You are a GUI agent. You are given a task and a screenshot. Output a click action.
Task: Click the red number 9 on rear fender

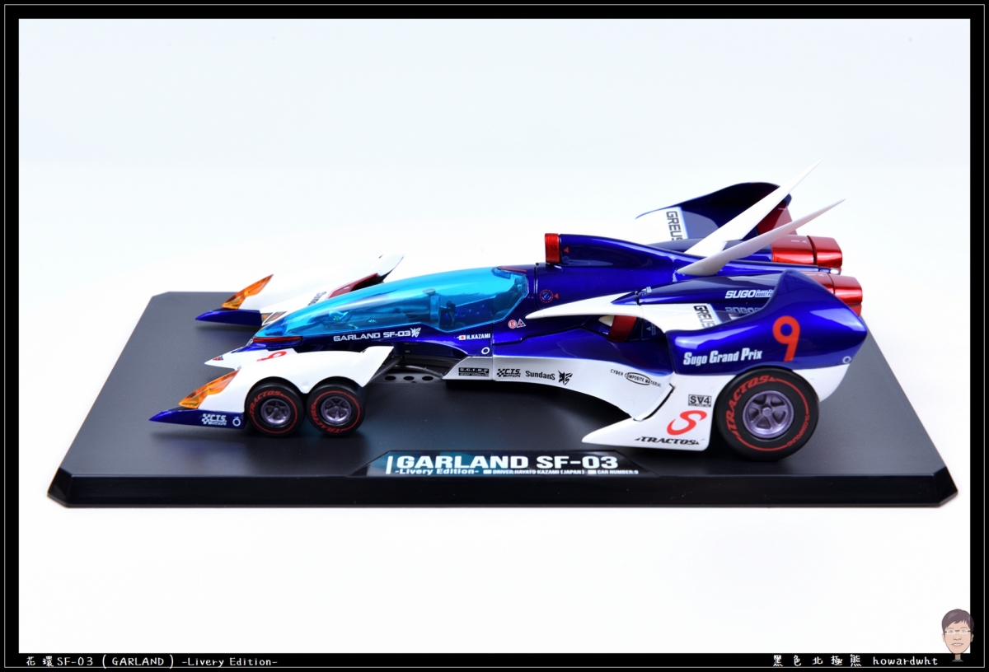pos(785,337)
